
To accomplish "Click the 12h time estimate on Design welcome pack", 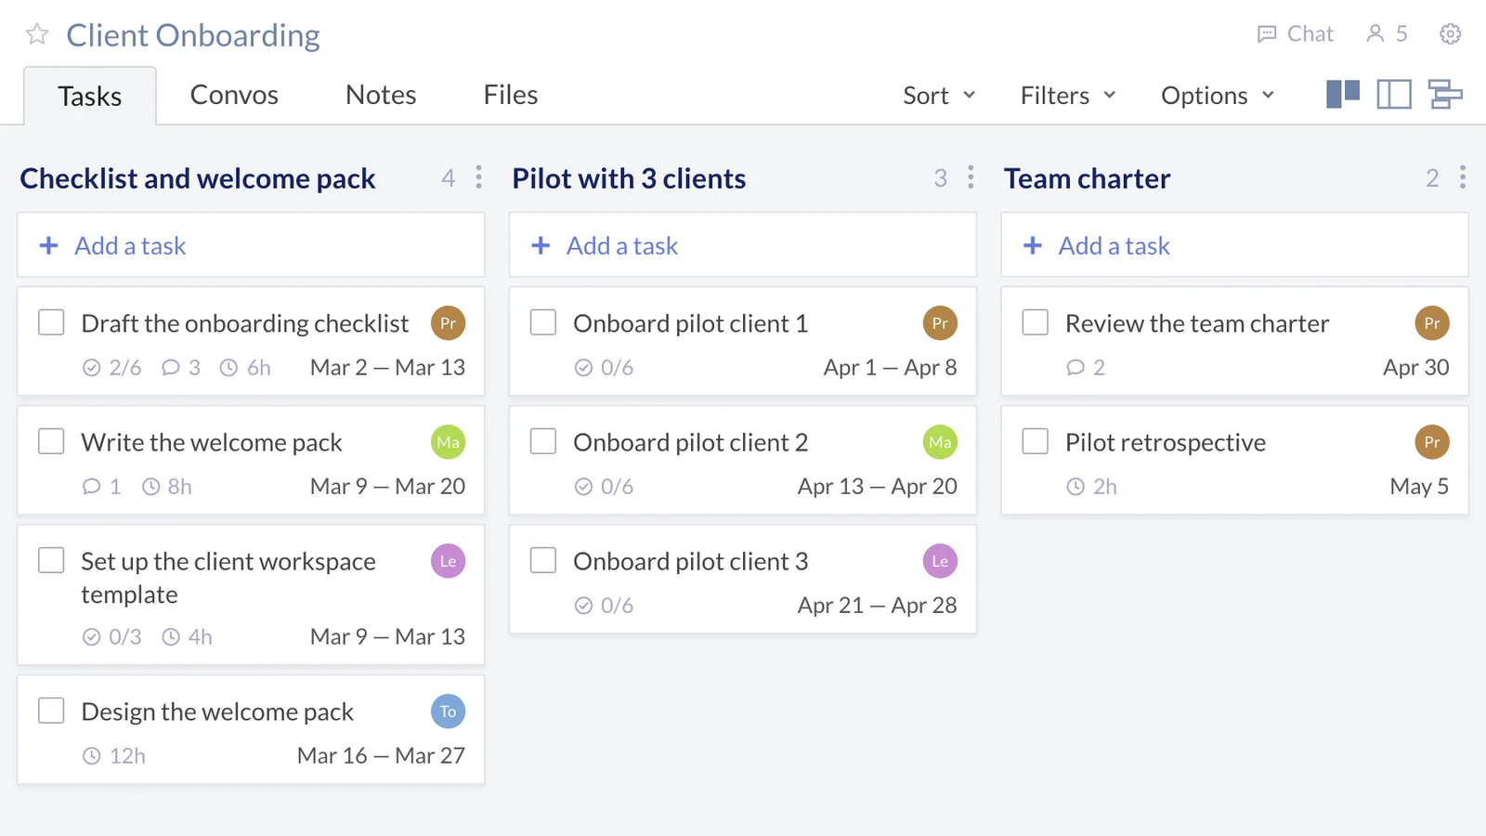I will click(x=114, y=756).
